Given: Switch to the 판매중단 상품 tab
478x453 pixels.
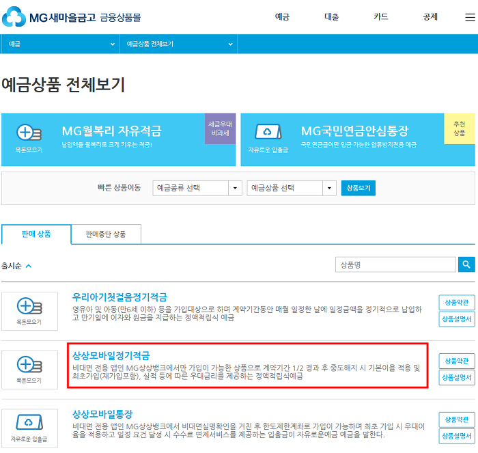Looking at the screenshot, I should (x=106, y=234).
